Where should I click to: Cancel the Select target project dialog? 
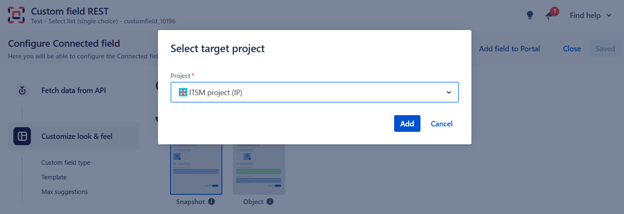[441, 123]
